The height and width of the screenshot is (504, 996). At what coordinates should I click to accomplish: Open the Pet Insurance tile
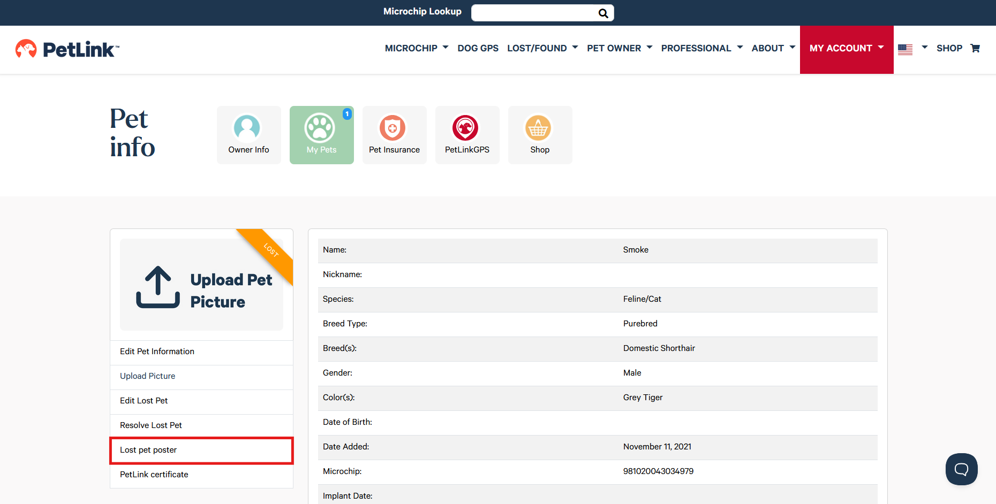(395, 135)
